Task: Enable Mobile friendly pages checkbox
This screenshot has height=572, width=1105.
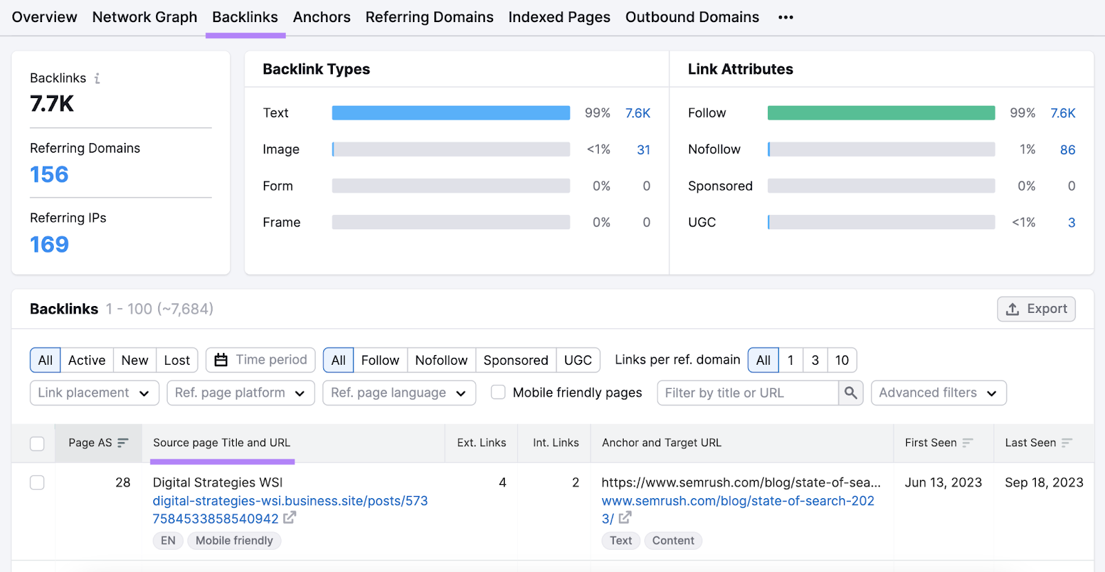Action: (x=498, y=392)
